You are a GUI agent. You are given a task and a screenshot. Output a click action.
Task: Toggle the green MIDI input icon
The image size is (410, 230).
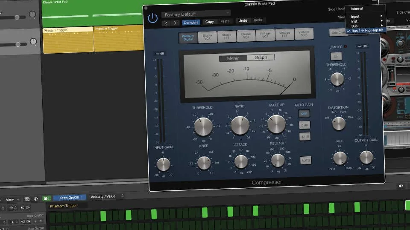coord(46,198)
